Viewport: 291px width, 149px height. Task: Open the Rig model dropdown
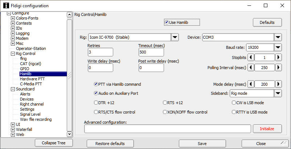point(175,37)
